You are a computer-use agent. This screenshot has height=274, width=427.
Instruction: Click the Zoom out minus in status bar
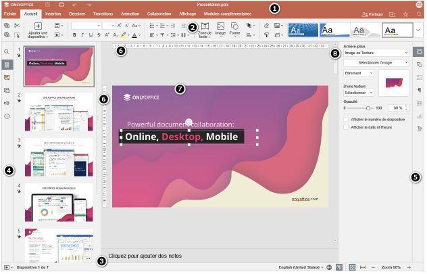(374, 267)
